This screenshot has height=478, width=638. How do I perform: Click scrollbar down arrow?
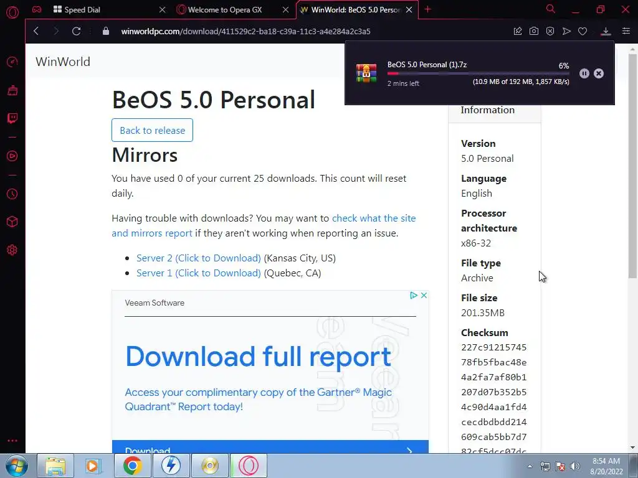[x=632, y=448]
